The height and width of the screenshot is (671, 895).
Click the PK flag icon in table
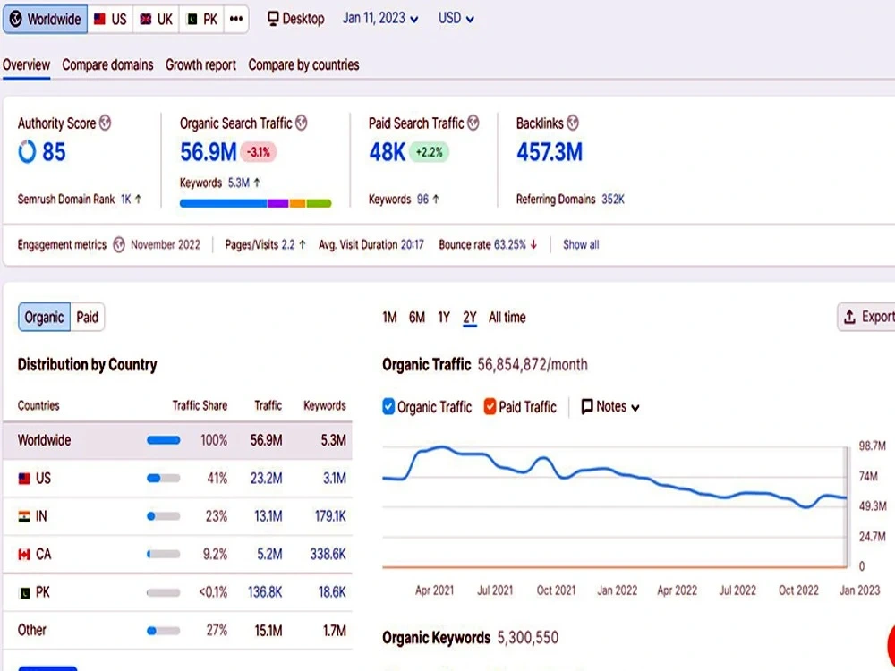pyautogui.click(x=24, y=593)
